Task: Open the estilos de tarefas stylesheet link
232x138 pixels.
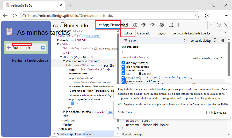Action: pyautogui.click(x=208, y=58)
